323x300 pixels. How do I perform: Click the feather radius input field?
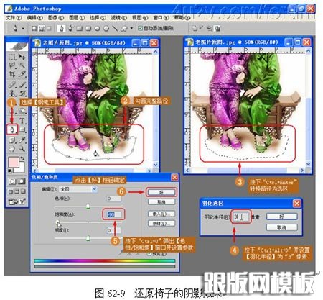click(x=240, y=217)
